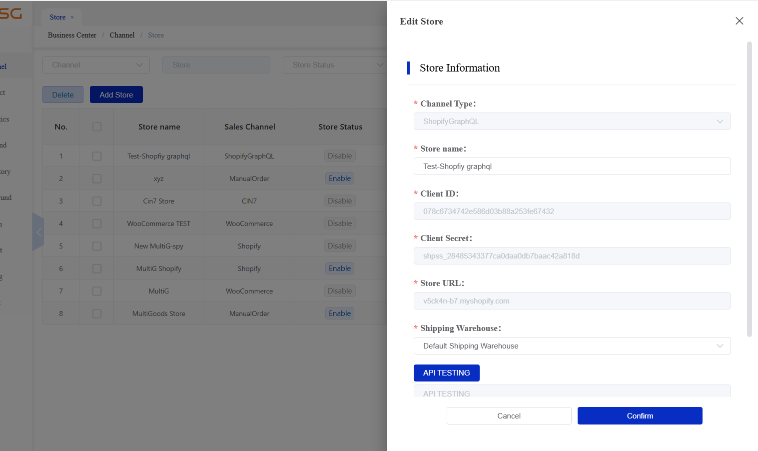Click the Store breadcrumb item

[156, 35]
